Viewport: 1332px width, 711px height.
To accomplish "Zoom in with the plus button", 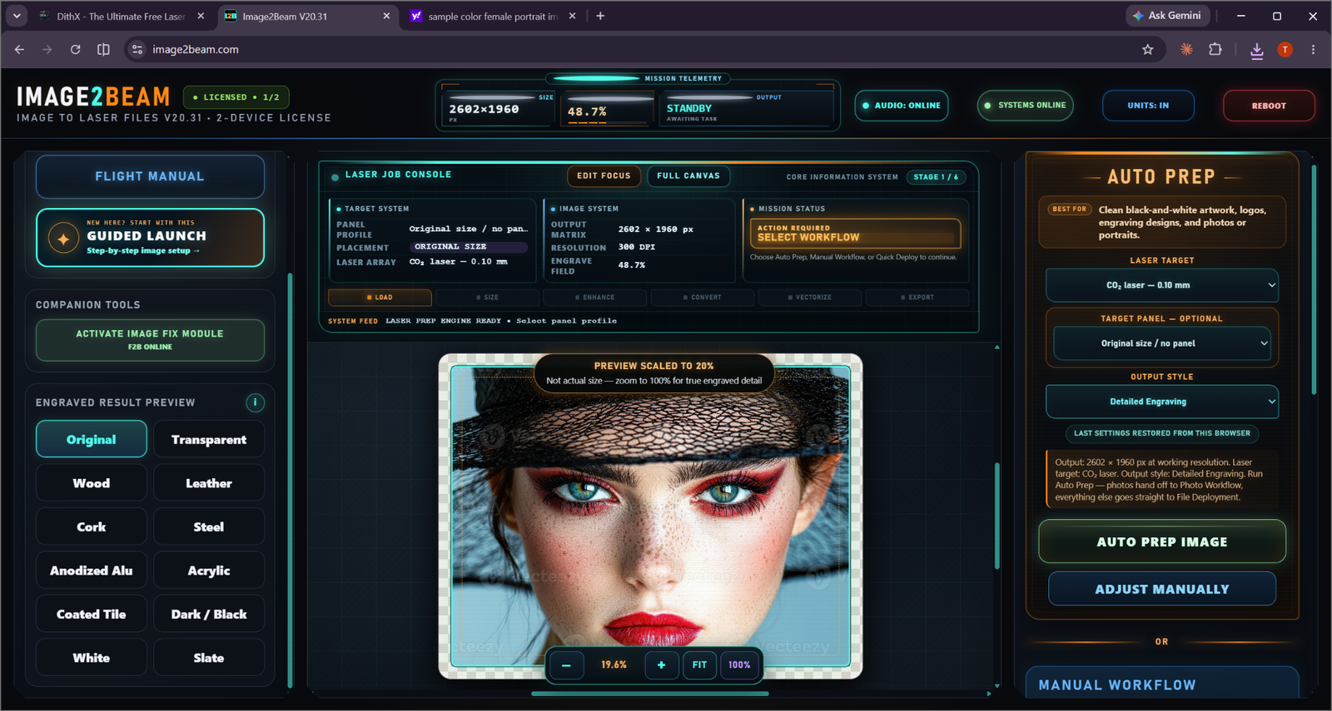I will [661, 664].
